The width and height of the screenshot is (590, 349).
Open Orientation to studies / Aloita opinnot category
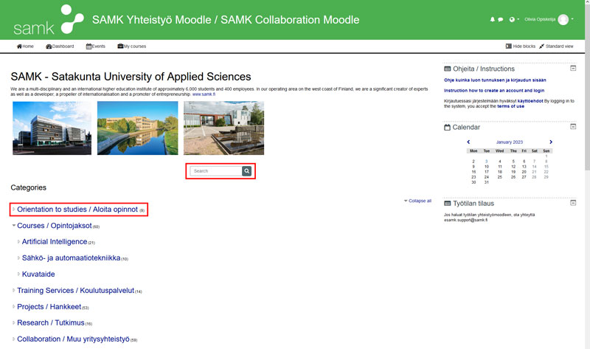pos(77,210)
